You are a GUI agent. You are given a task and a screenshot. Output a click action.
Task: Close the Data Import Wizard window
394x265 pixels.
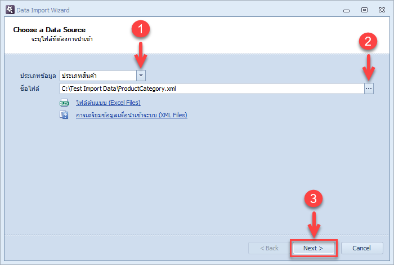tap(382, 10)
